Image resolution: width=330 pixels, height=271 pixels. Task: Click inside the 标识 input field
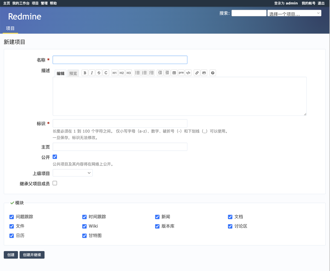coord(120,123)
